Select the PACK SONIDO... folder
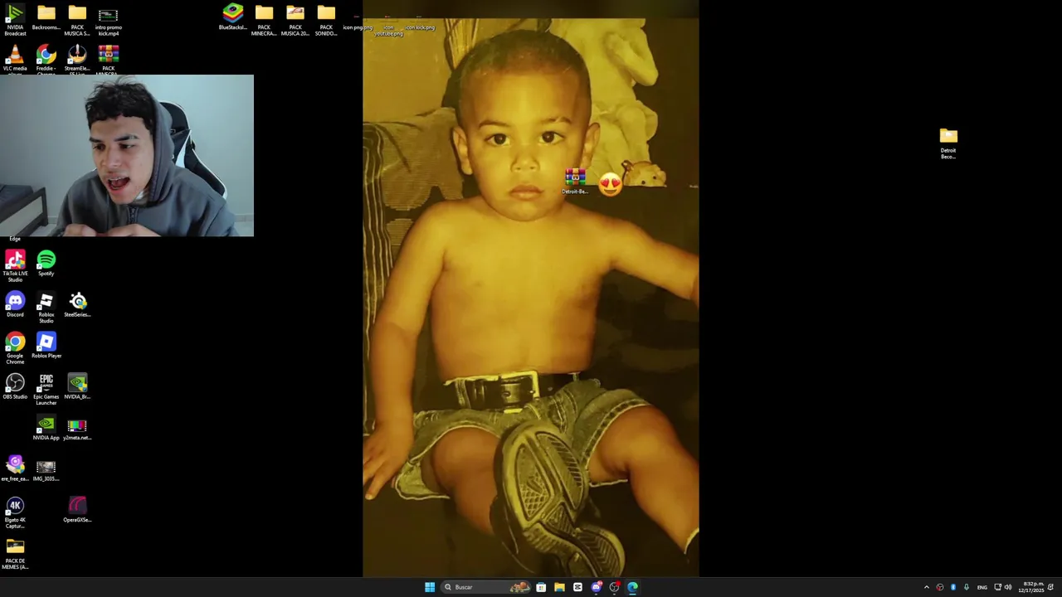The height and width of the screenshot is (597, 1062). click(326, 19)
